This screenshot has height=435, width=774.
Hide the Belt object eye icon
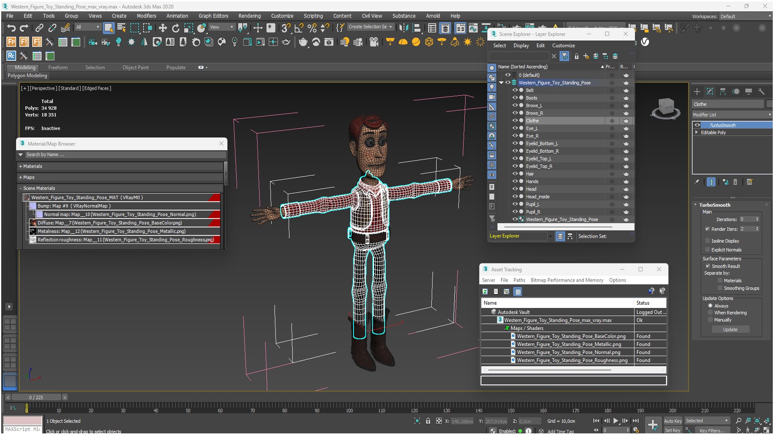pyautogui.click(x=515, y=90)
